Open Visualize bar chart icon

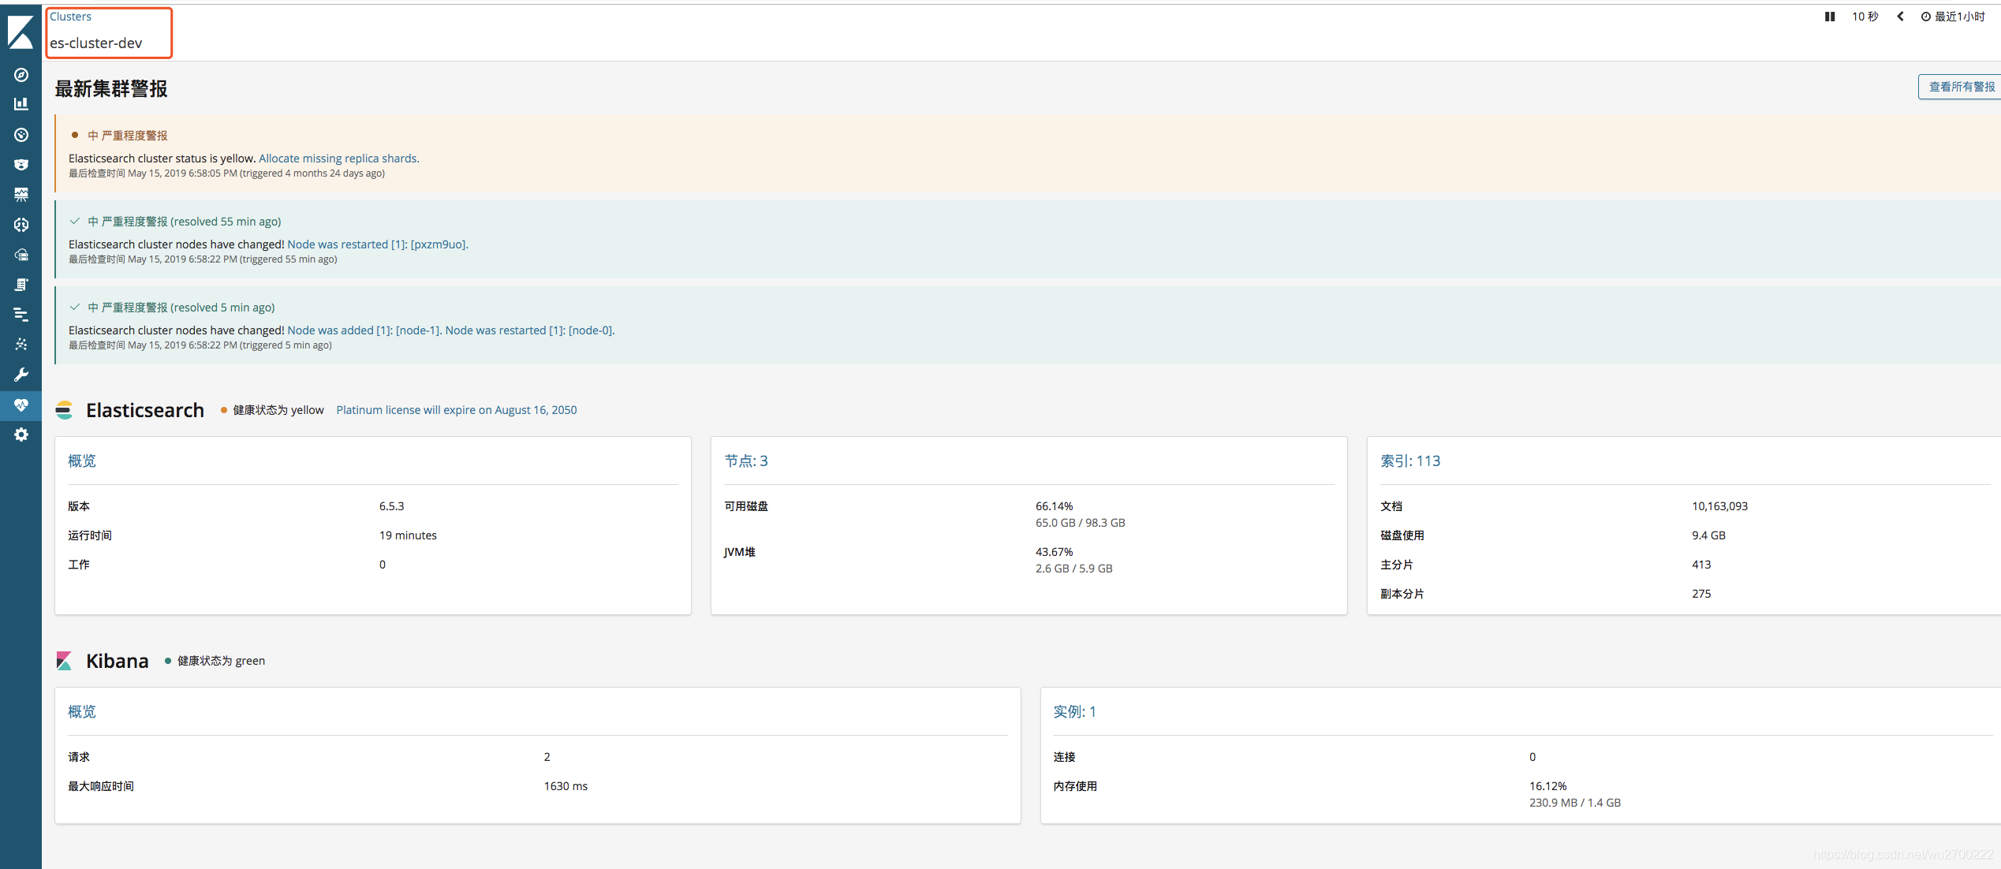point(21,104)
